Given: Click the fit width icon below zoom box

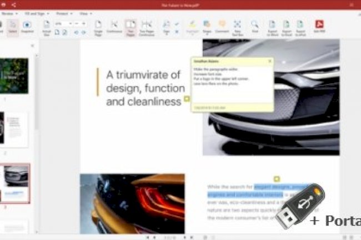Looking at the screenshot, I should tap(64, 32).
